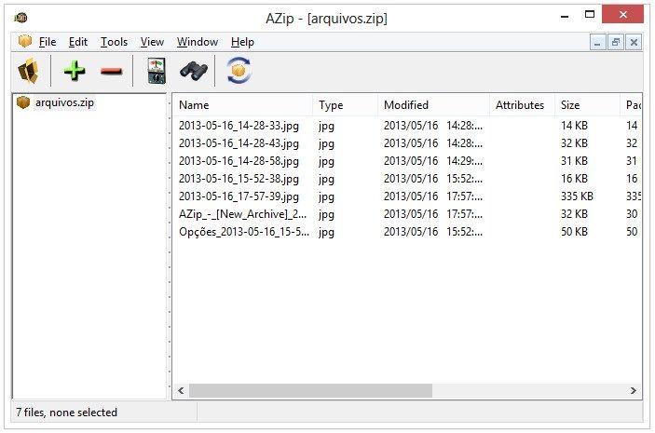655x433 pixels.
Task: Open the Help menu
Action: coord(242,42)
